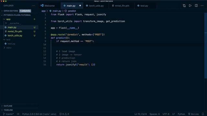
Task: Go to line via Ln 10, Col 9
Action: pos(140,114)
